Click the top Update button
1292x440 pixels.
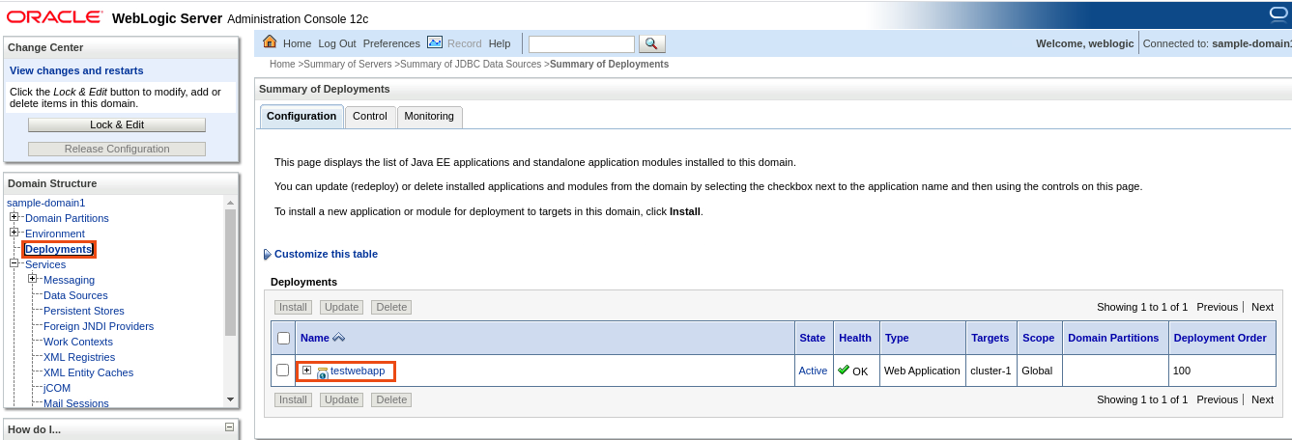(342, 307)
